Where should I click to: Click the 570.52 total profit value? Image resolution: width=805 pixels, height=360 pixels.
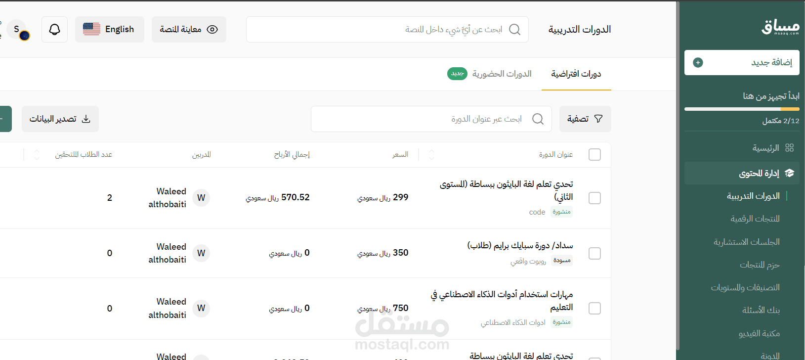(278, 197)
